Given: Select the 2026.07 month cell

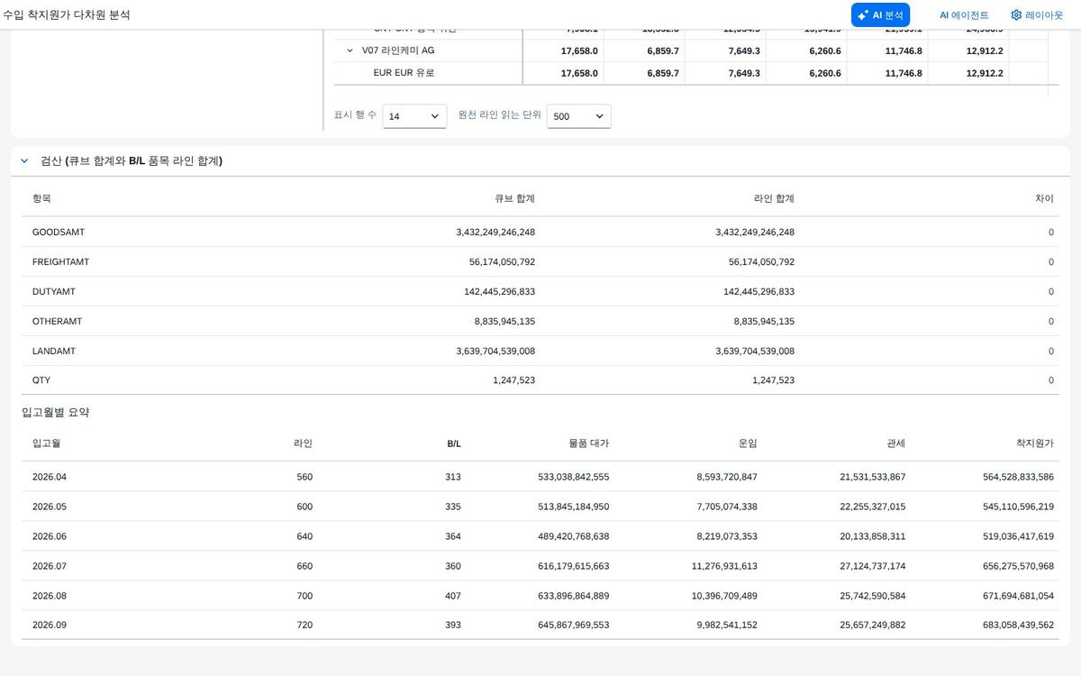Looking at the screenshot, I should pyautogui.click(x=50, y=566).
